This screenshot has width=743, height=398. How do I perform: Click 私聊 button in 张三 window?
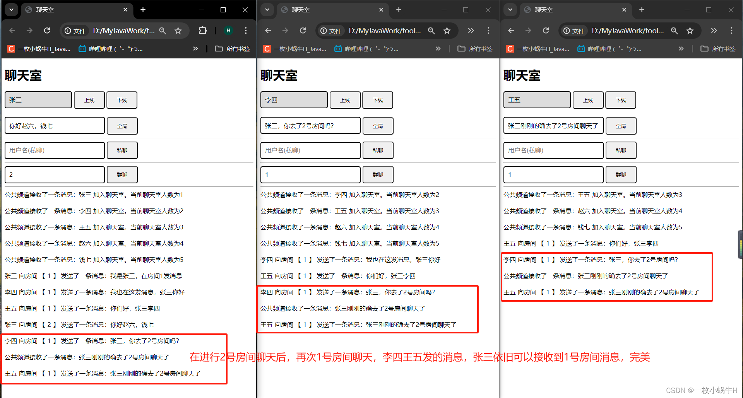[122, 150]
